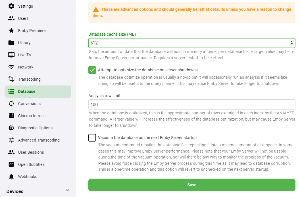300x197 pixels.
Task: Focus the Database cache size field
Action: (x=192, y=43)
